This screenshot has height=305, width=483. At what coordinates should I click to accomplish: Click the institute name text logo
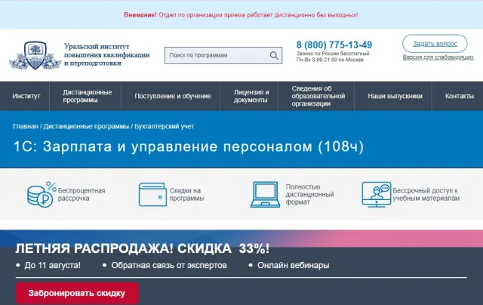coord(106,55)
